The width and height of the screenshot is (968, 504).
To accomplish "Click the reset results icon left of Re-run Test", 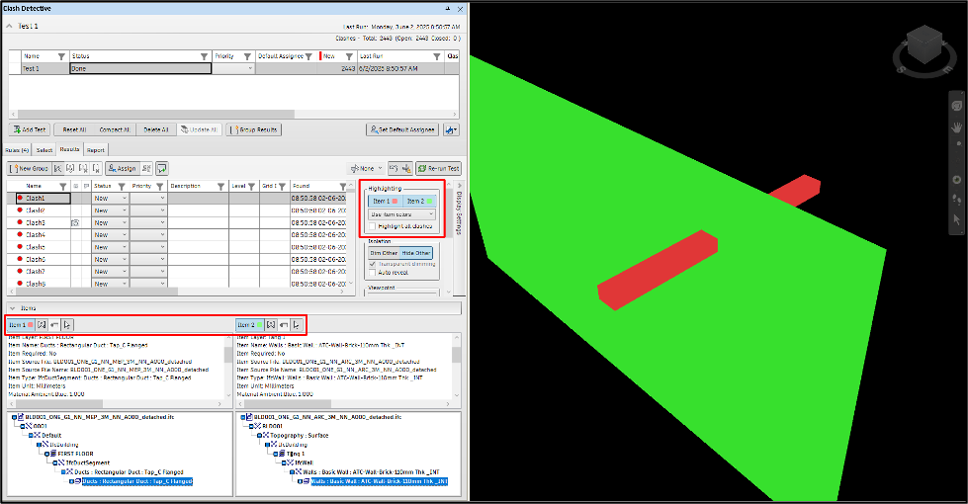I will click(x=394, y=168).
